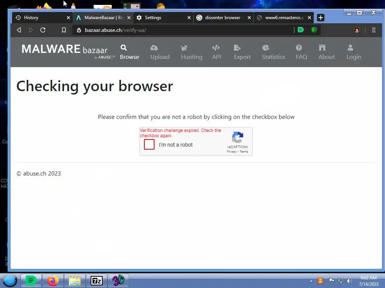
Task: Open the green shield icon in the toolbar
Action: (x=314, y=30)
